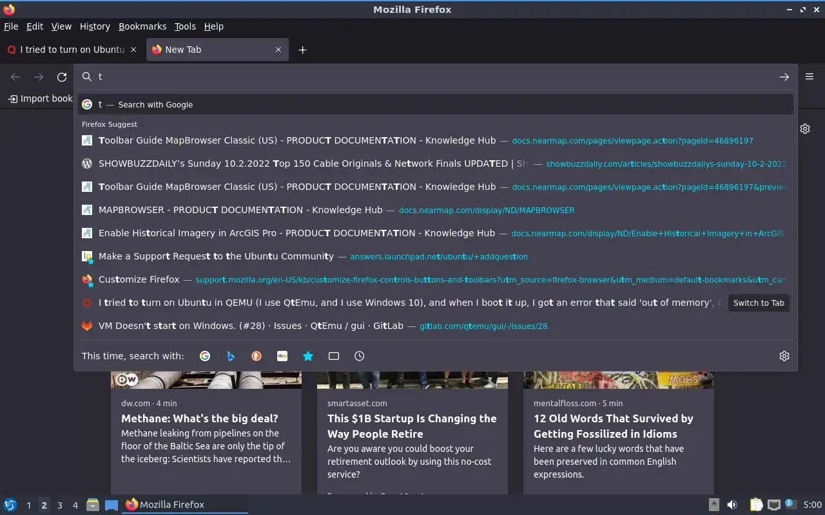
Task: Click the removable media eject tray icon
Action: point(714,505)
